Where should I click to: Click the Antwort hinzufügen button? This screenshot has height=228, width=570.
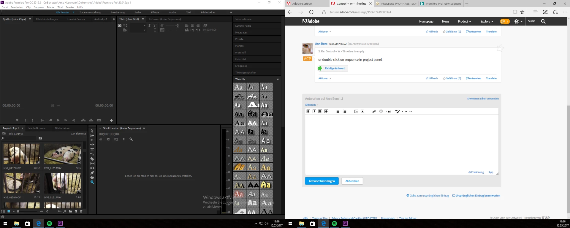tap(322, 181)
